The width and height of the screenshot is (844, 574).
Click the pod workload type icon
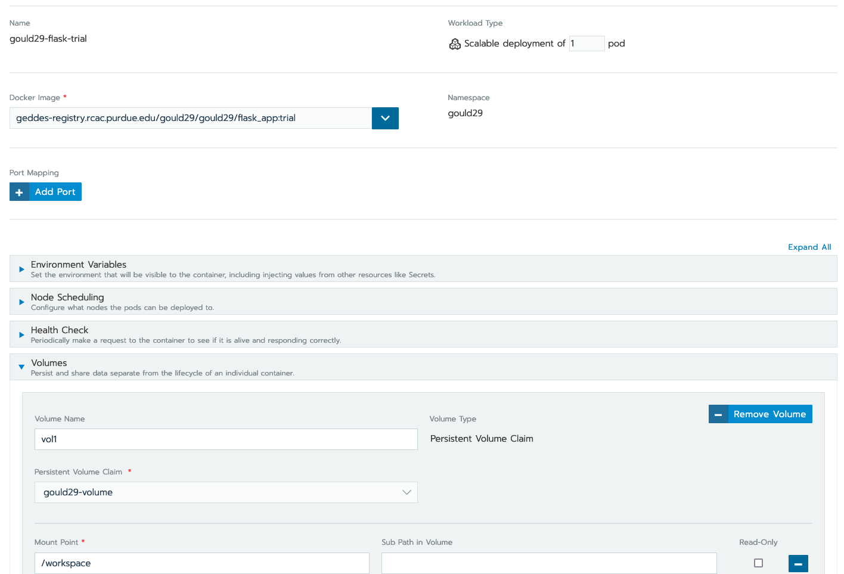tap(455, 44)
